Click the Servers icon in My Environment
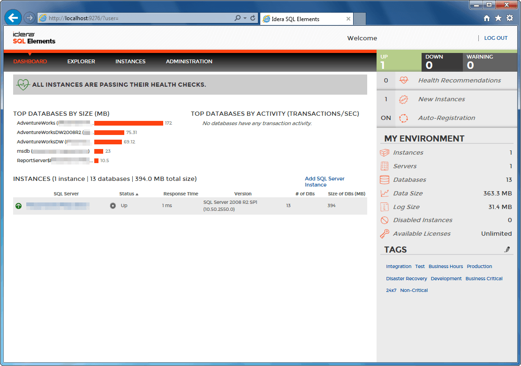 [385, 166]
